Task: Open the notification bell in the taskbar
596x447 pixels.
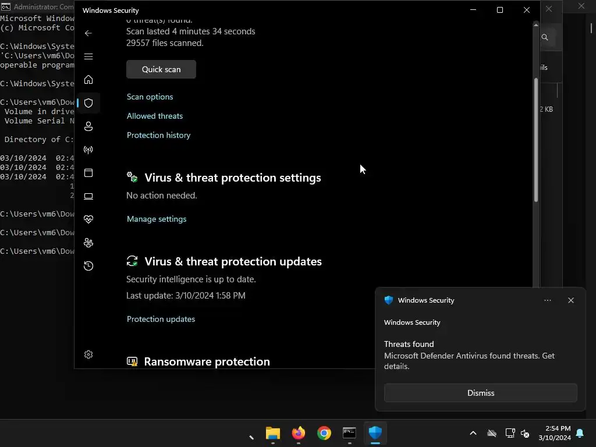Action: pos(580,433)
